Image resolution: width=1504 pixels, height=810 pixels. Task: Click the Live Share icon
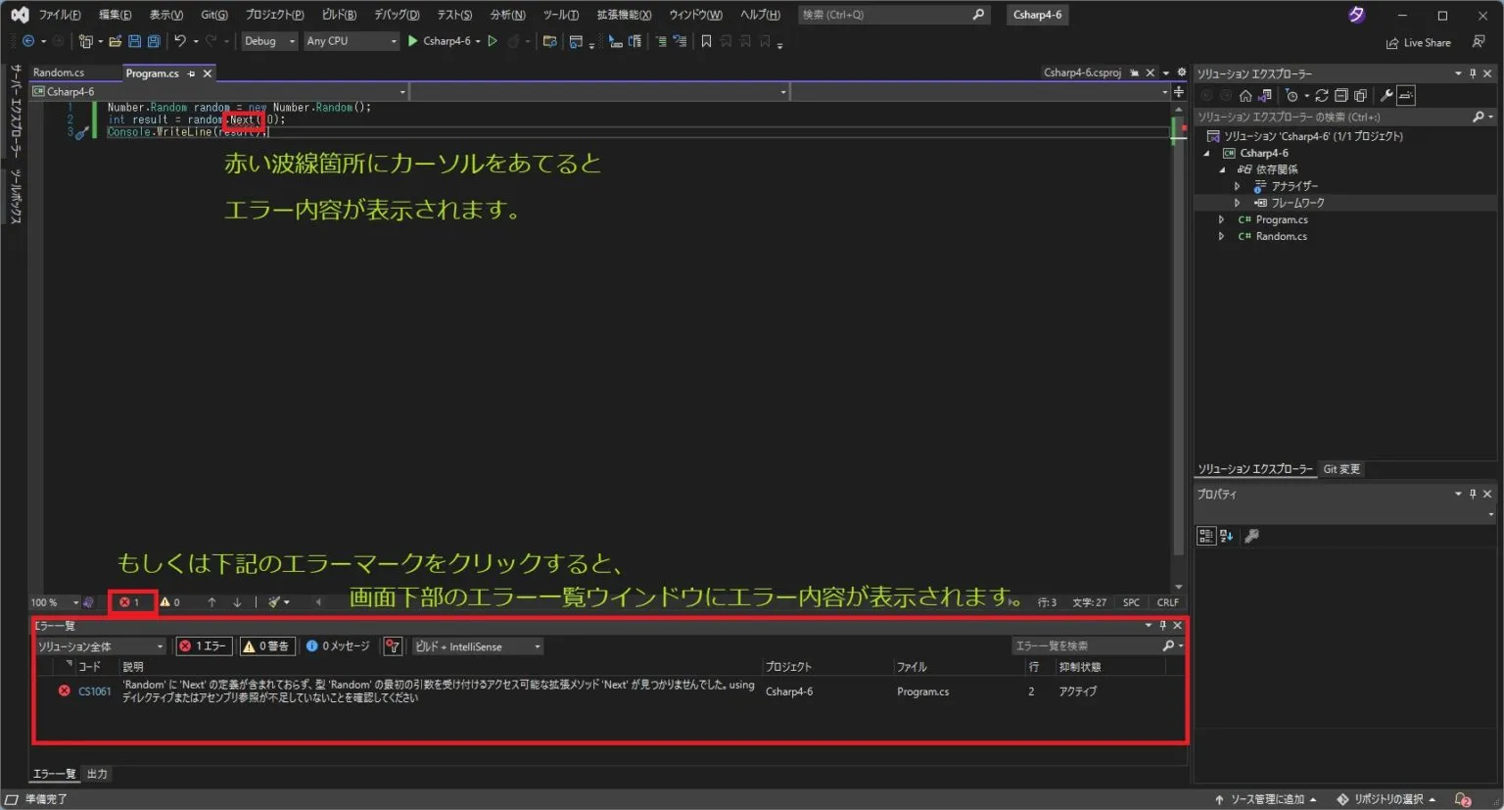click(1391, 42)
